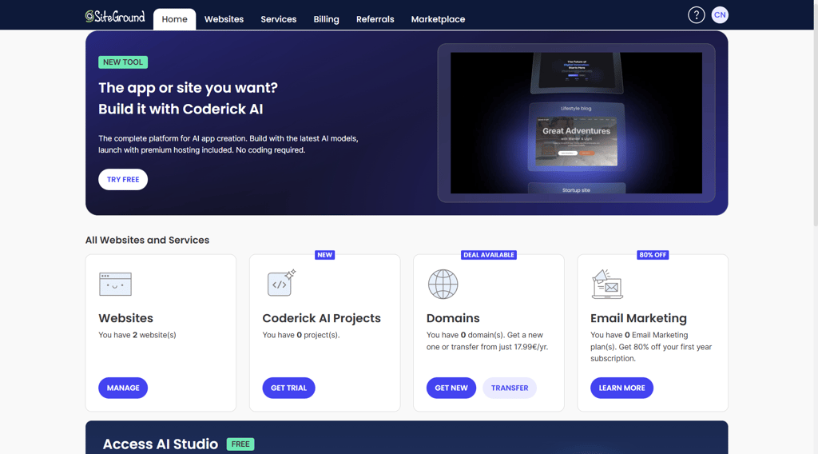Viewport: 818px width, 454px height.
Task: Select the Home tab
Action: click(x=174, y=19)
